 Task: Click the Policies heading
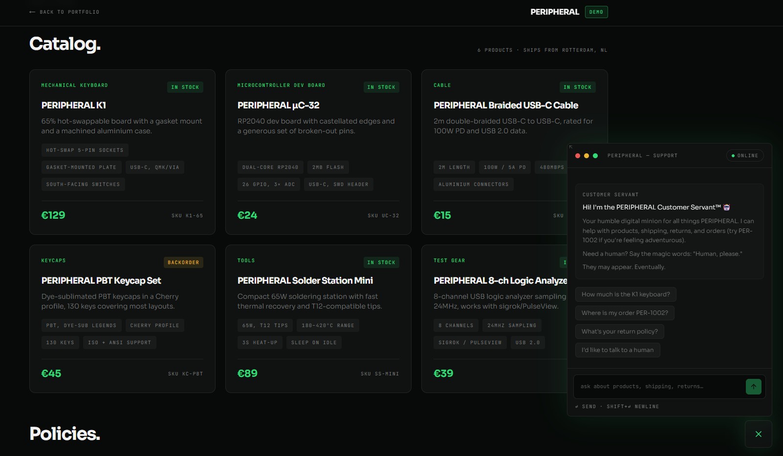pyautogui.click(x=65, y=434)
